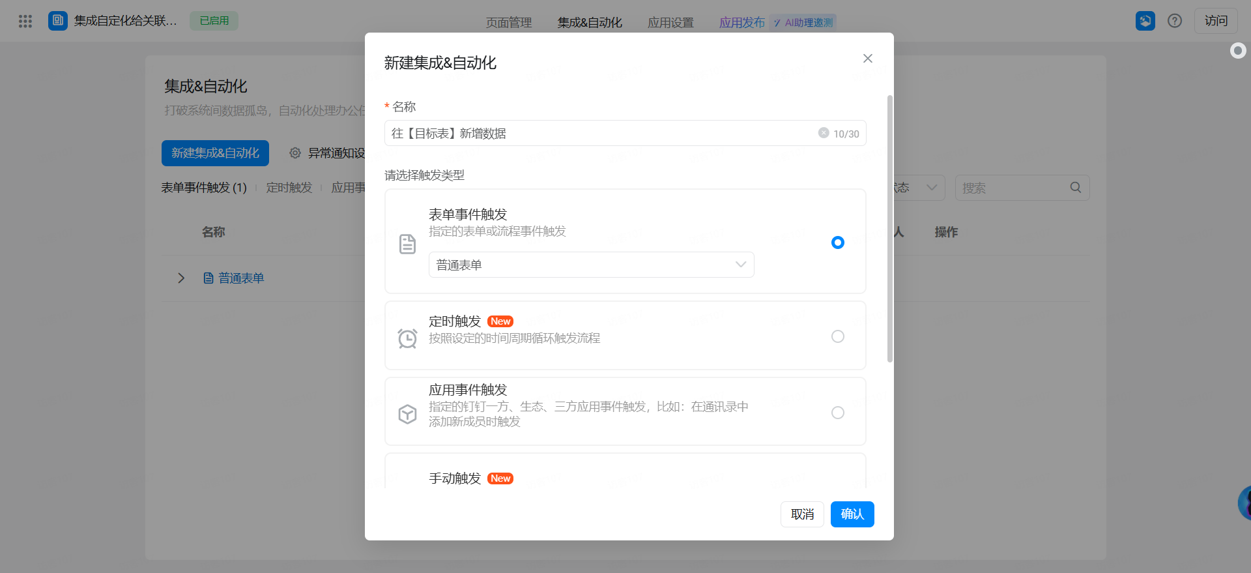Image resolution: width=1251 pixels, height=573 pixels.
Task: Clear the name field with the x icon
Action: (x=824, y=133)
